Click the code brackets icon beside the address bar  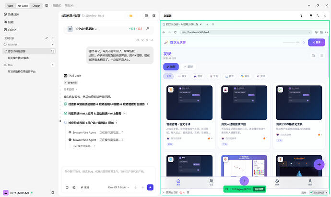click(x=326, y=32)
